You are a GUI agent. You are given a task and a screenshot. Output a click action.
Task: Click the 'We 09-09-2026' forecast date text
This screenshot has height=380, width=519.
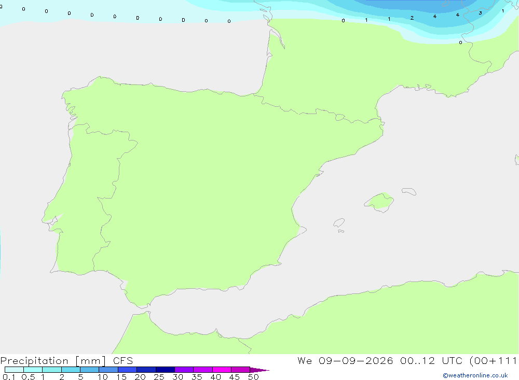tap(345, 360)
